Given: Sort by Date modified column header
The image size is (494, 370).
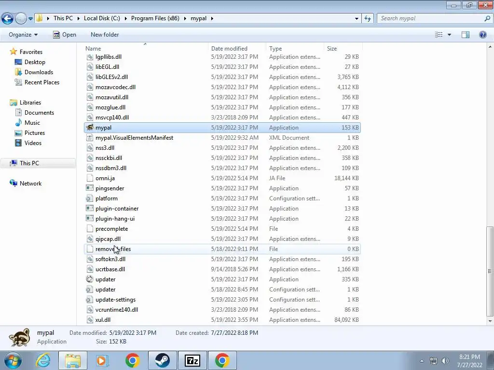Looking at the screenshot, I should click(x=237, y=49).
